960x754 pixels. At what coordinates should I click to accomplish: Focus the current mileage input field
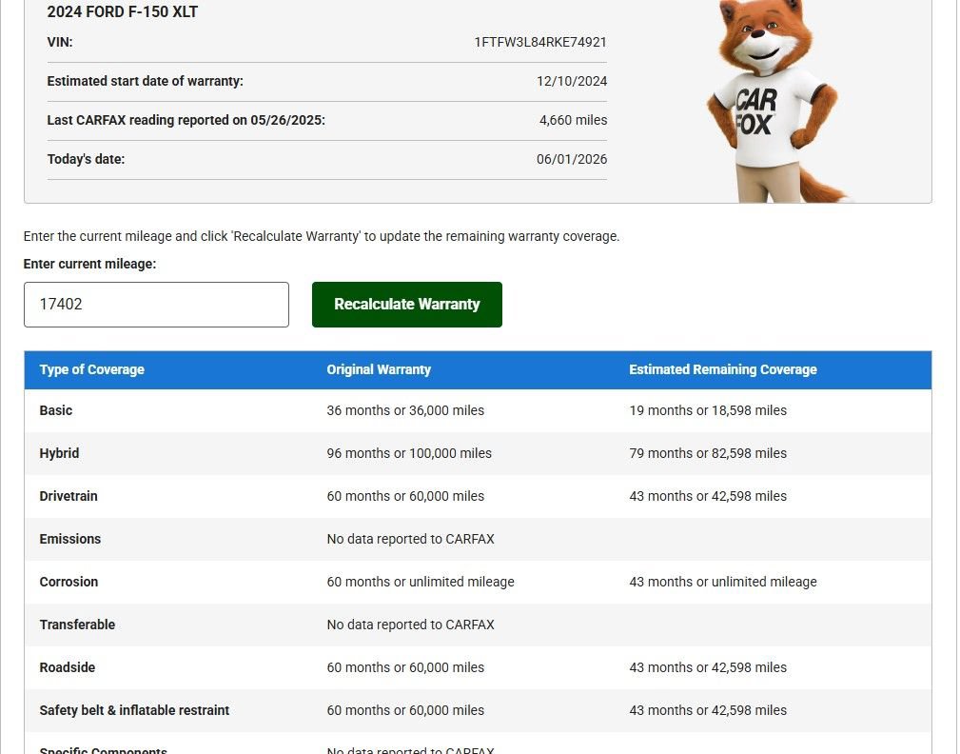coord(156,305)
